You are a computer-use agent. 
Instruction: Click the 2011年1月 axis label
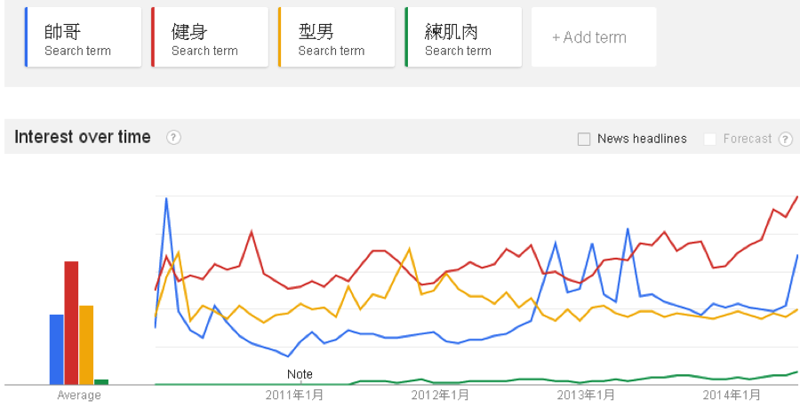[x=294, y=395]
